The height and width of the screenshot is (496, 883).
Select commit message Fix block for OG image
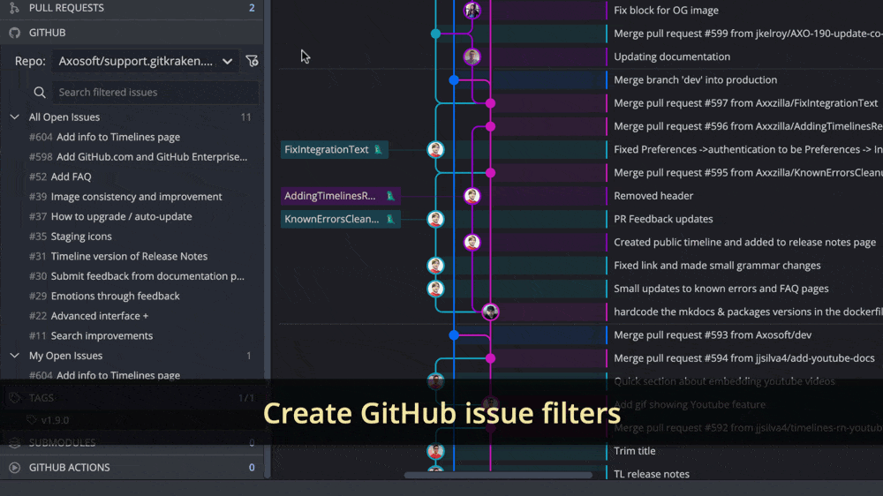[666, 10]
